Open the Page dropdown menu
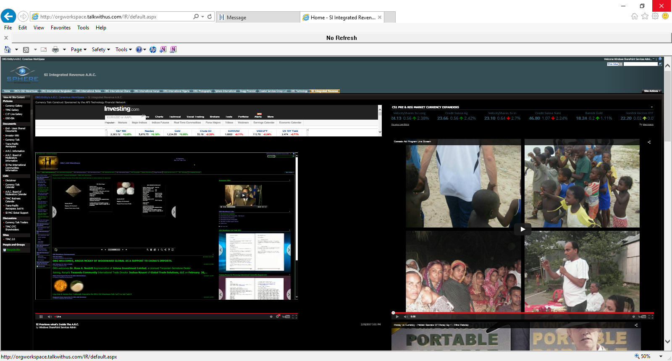 tap(79, 50)
